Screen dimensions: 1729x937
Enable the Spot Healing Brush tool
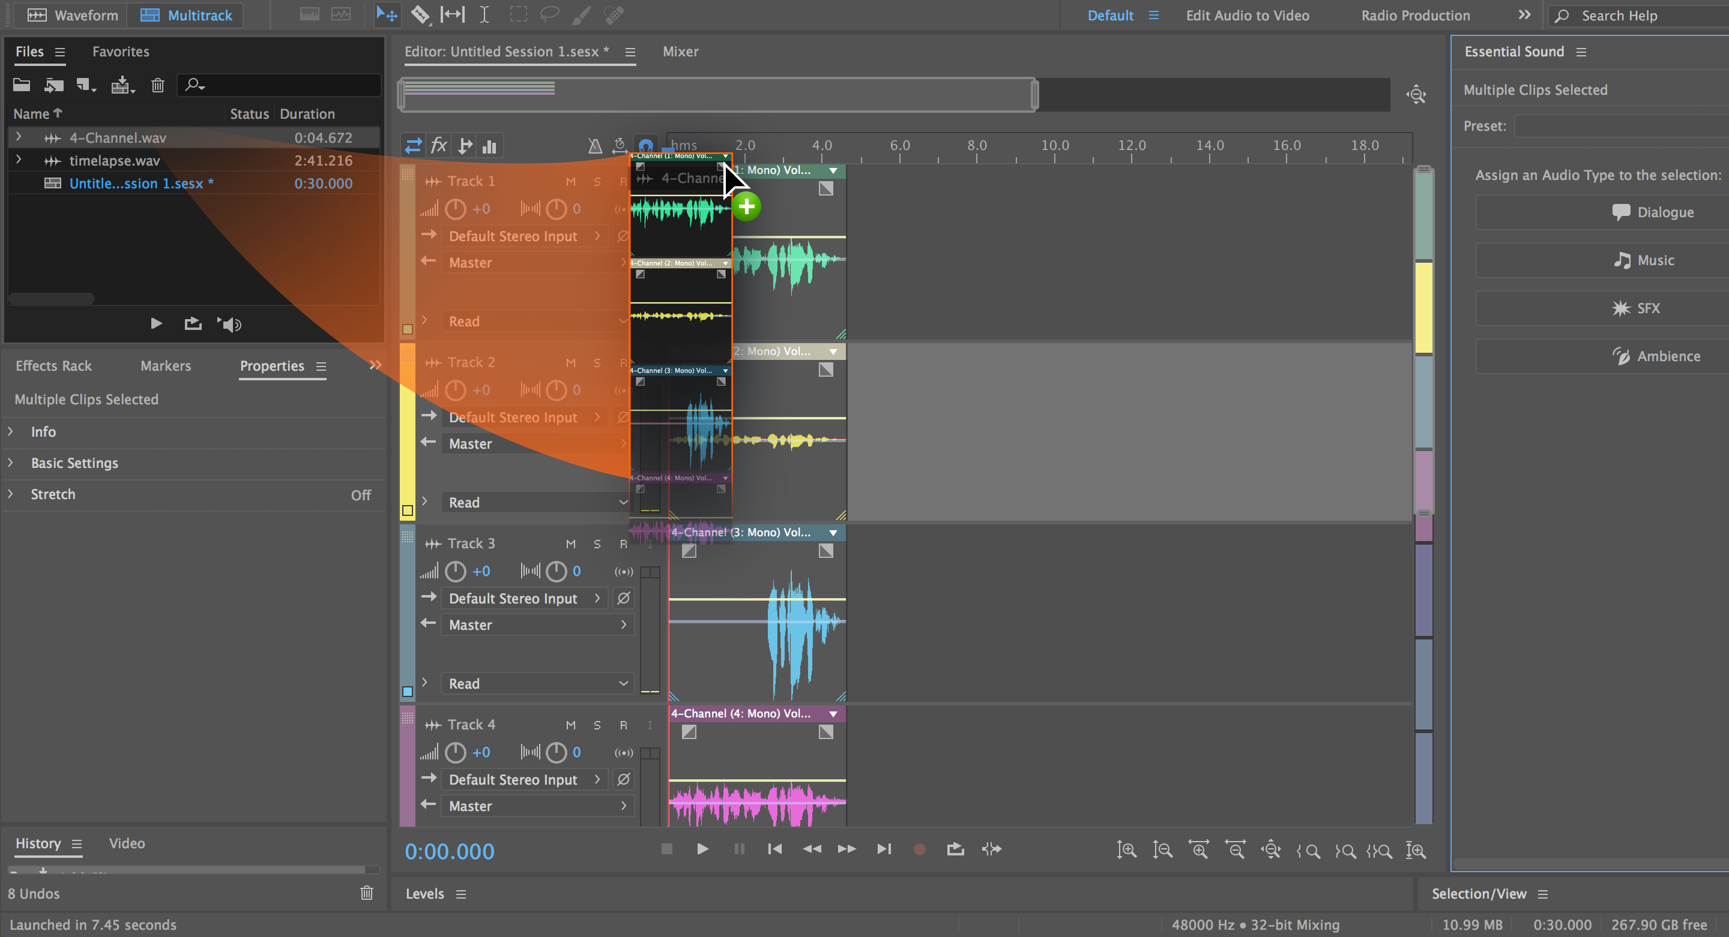[x=614, y=14]
